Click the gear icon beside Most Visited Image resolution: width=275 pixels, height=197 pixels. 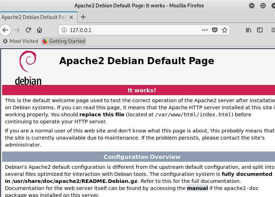5,41
